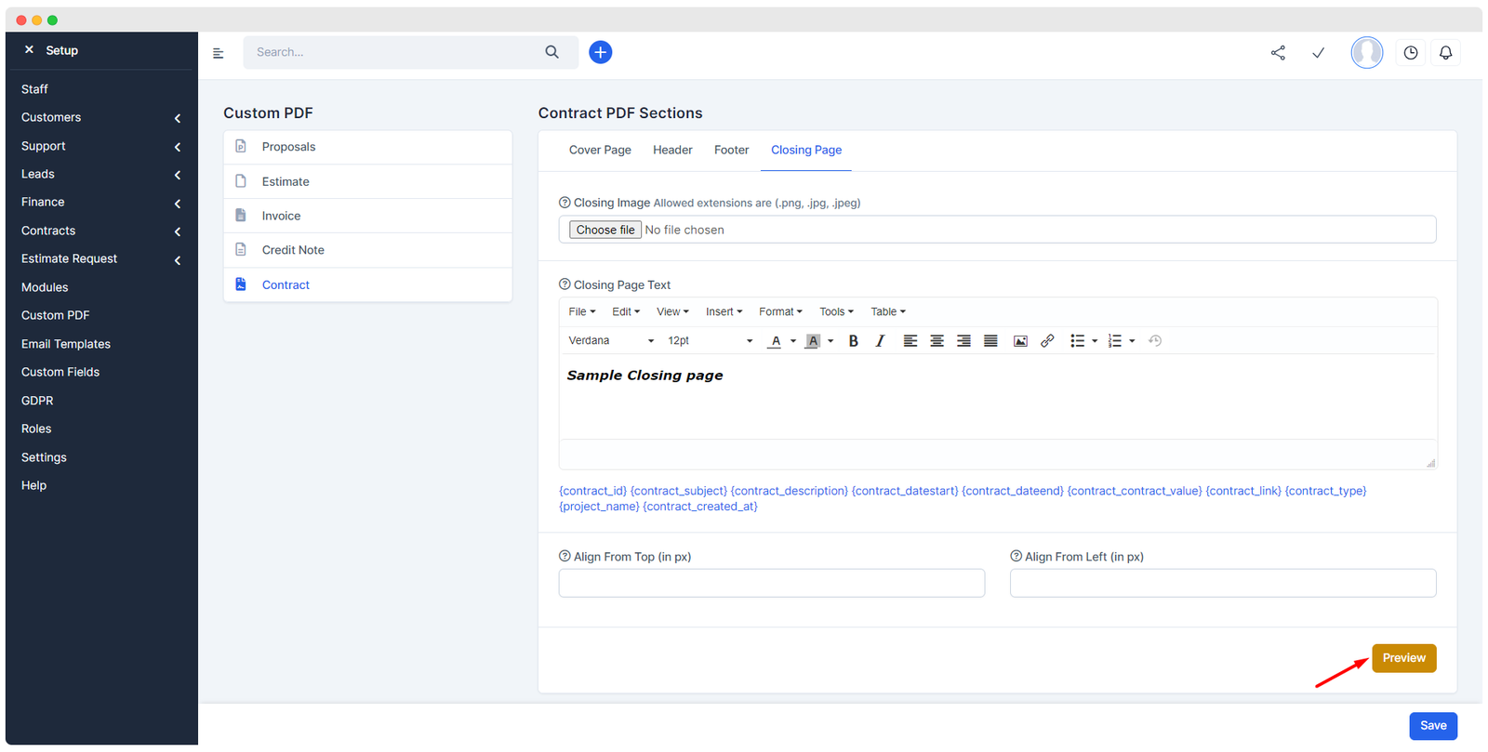Image resolution: width=1488 pixels, height=752 pixels.
Task: Click the share icon in header
Action: point(1278,53)
